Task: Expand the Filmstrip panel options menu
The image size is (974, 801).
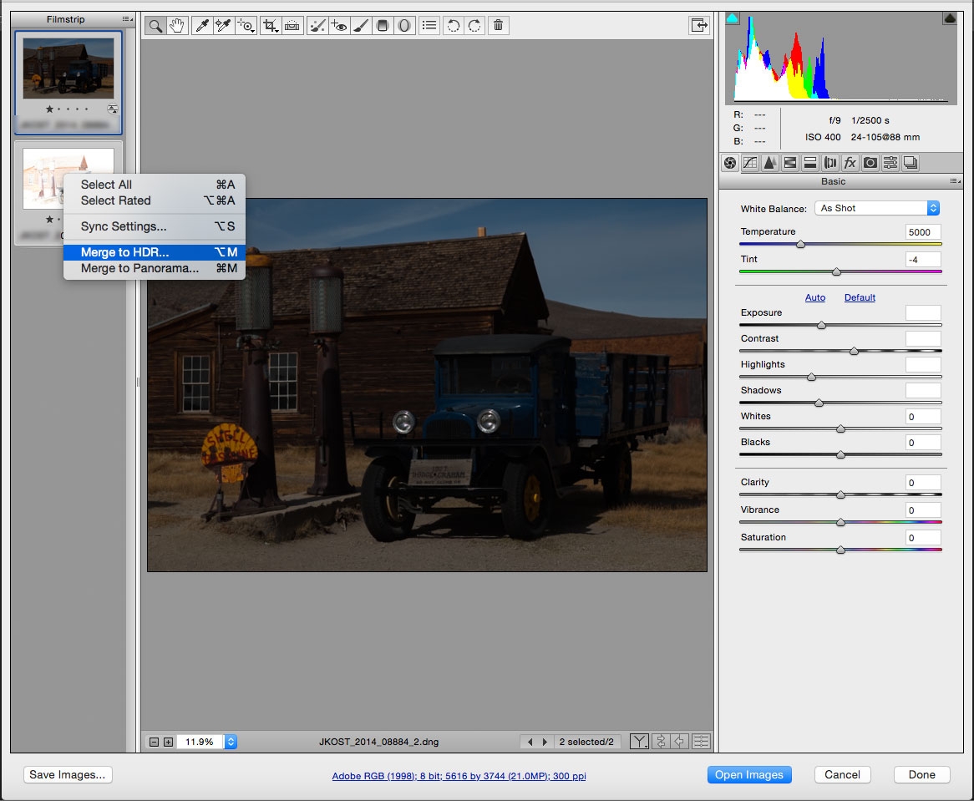Action: point(127,19)
